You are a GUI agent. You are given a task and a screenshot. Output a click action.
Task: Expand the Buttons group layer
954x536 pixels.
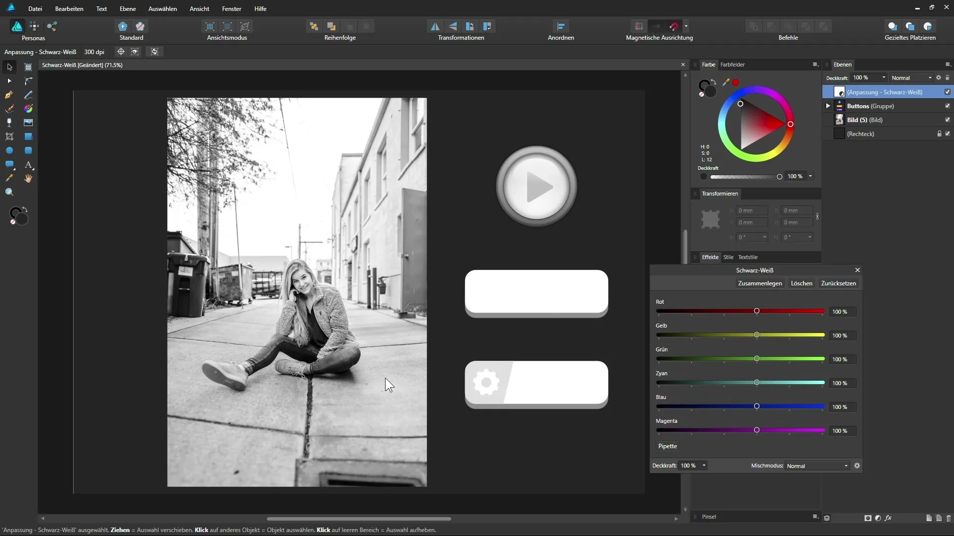(828, 106)
